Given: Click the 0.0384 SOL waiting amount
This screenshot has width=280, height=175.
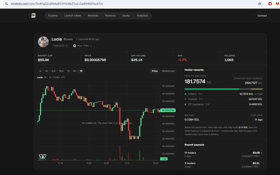Looking at the screenshot, I should click(x=192, y=120).
